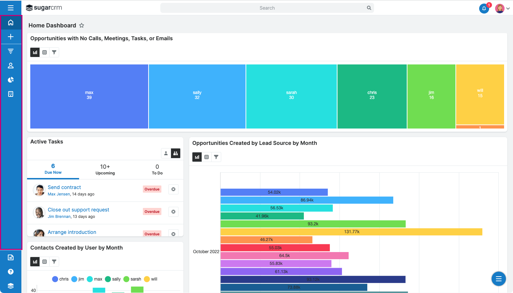This screenshot has width=513, height=293.
Task: Expand the hamburger menu at top left
Action: pos(11,8)
